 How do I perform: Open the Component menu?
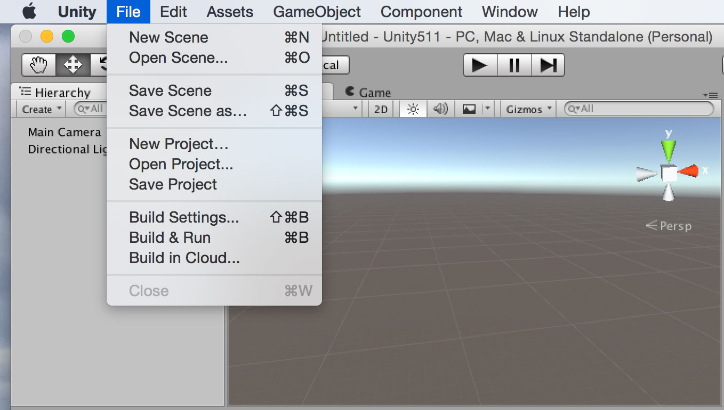[421, 12]
